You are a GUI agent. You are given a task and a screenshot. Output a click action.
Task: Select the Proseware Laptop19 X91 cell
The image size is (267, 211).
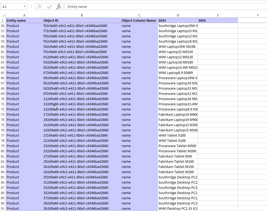pyautogui.click(x=178, y=83)
